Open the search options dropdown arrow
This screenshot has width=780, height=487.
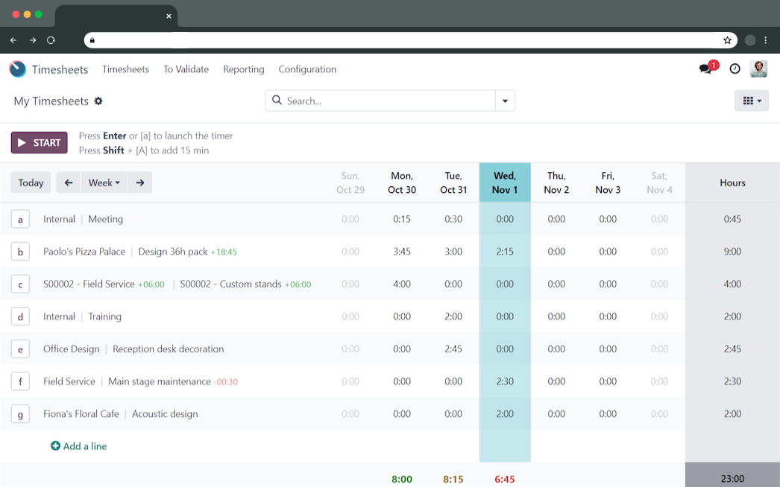pyautogui.click(x=505, y=101)
